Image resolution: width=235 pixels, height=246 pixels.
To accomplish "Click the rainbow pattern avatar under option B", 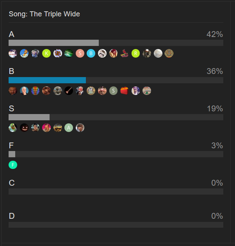I will 35,91.
